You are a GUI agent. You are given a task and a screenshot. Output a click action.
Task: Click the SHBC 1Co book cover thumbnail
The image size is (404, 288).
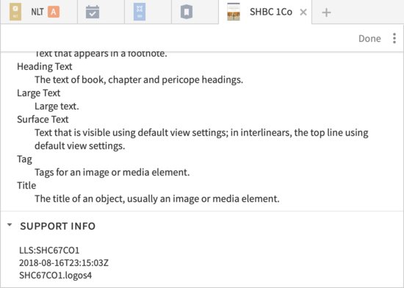point(234,12)
